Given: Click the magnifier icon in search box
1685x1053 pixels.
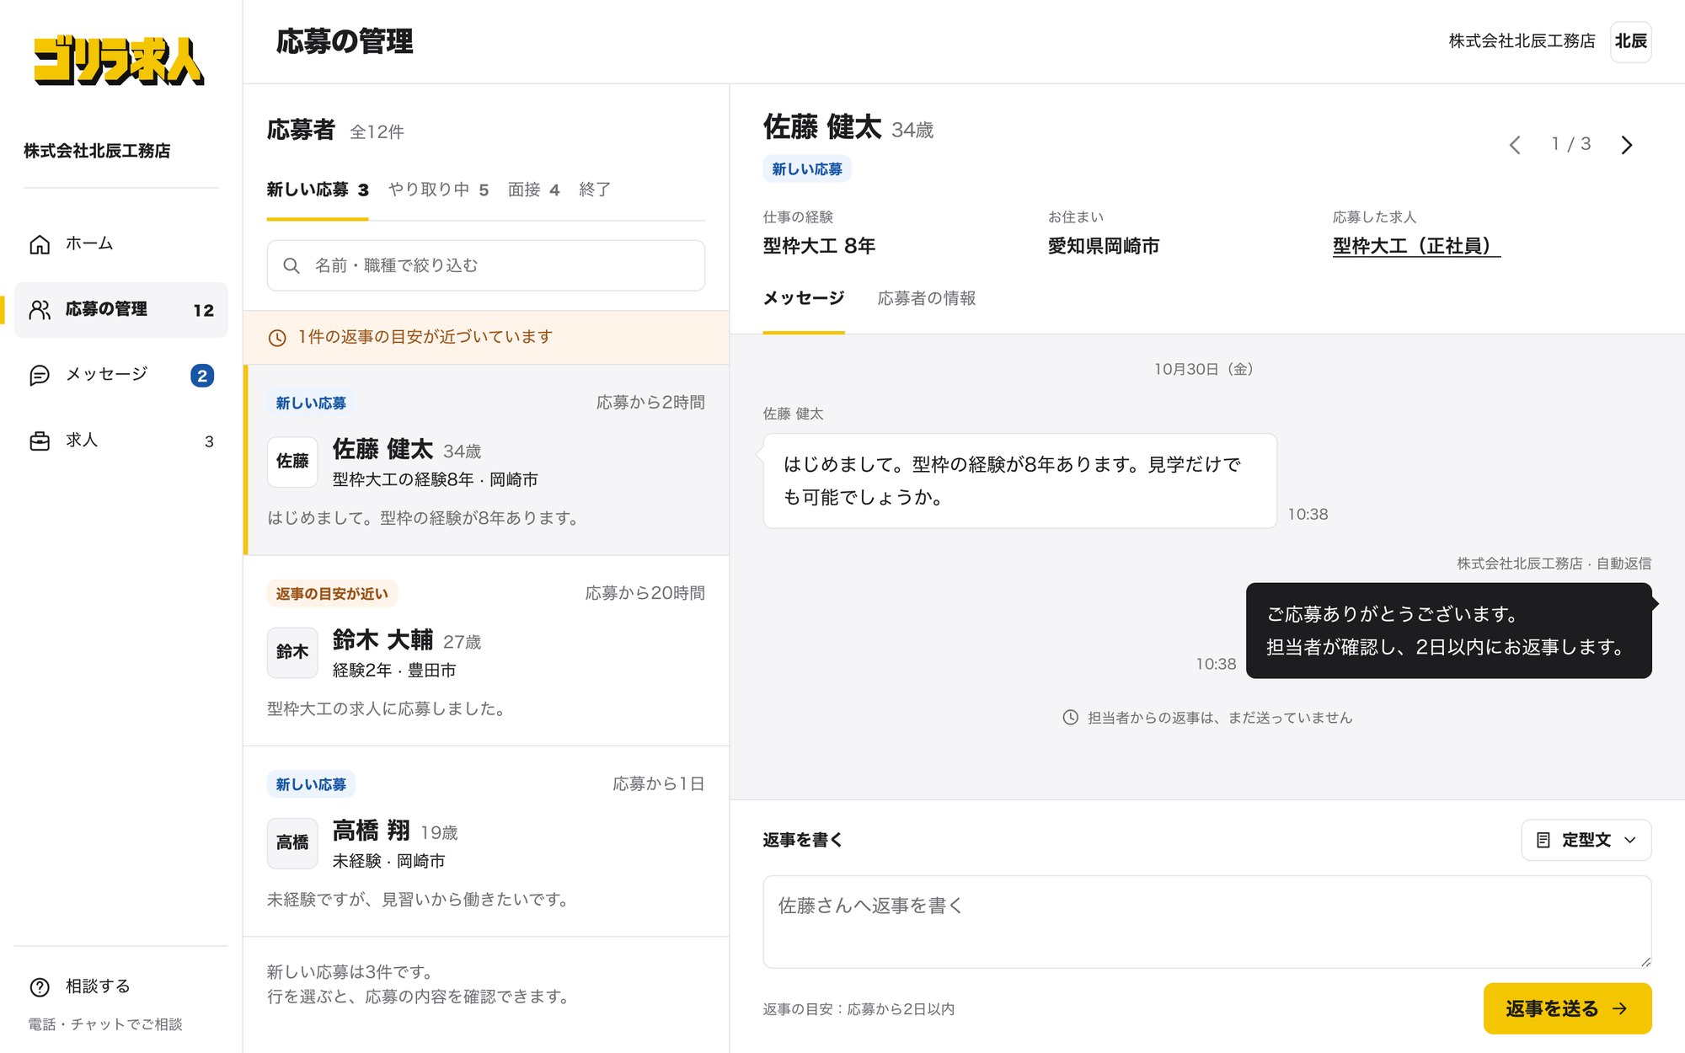Looking at the screenshot, I should 292,265.
